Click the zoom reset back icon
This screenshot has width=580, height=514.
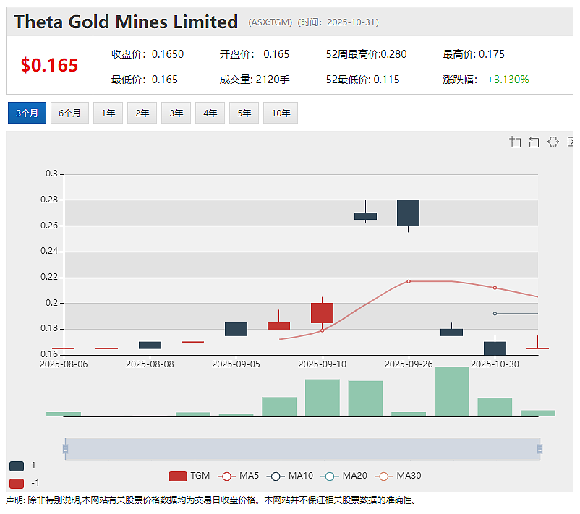534,142
